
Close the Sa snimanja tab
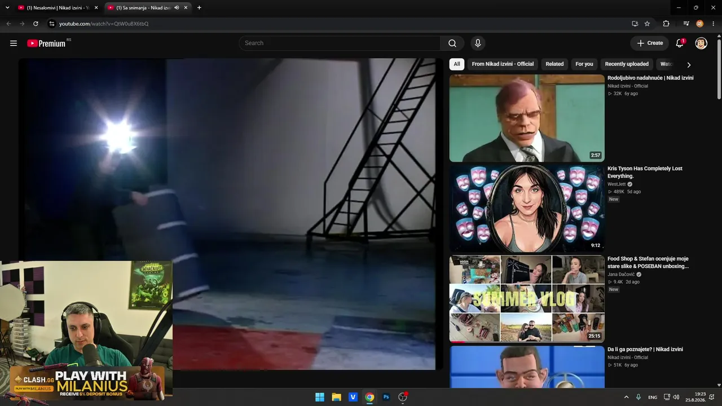coord(186,8)
